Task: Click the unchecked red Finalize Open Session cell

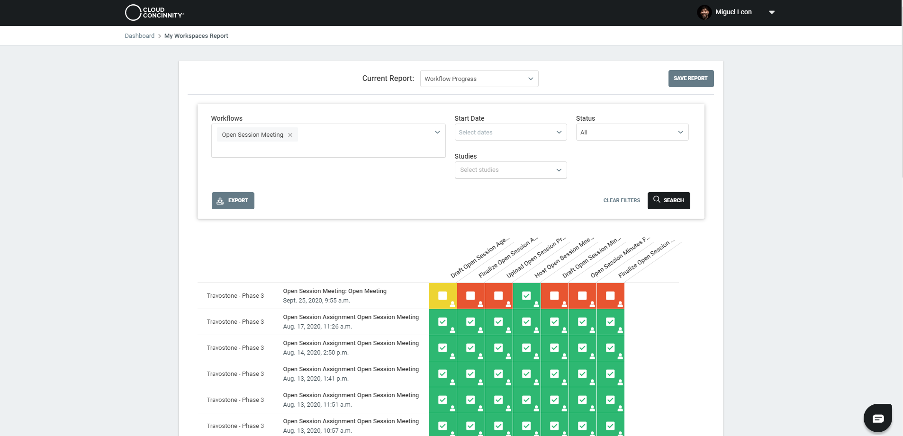Action: tap(471, 295)
